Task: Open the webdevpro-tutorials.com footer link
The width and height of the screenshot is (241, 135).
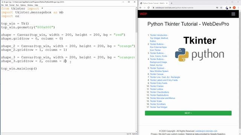Action: pos(206,131)
